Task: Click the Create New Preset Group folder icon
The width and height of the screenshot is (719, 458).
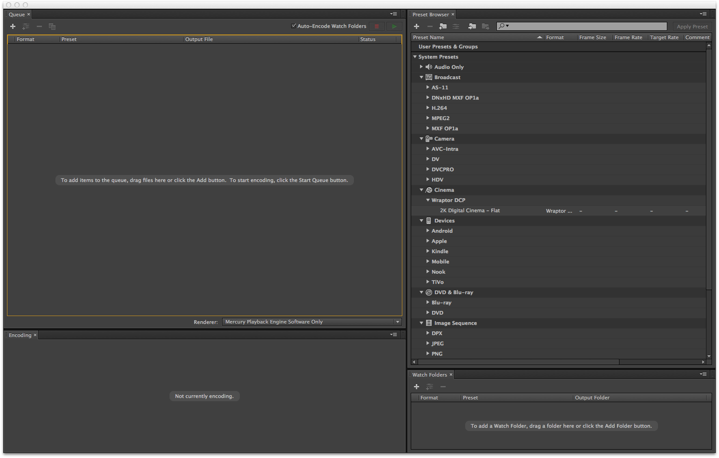Action: 443,27
